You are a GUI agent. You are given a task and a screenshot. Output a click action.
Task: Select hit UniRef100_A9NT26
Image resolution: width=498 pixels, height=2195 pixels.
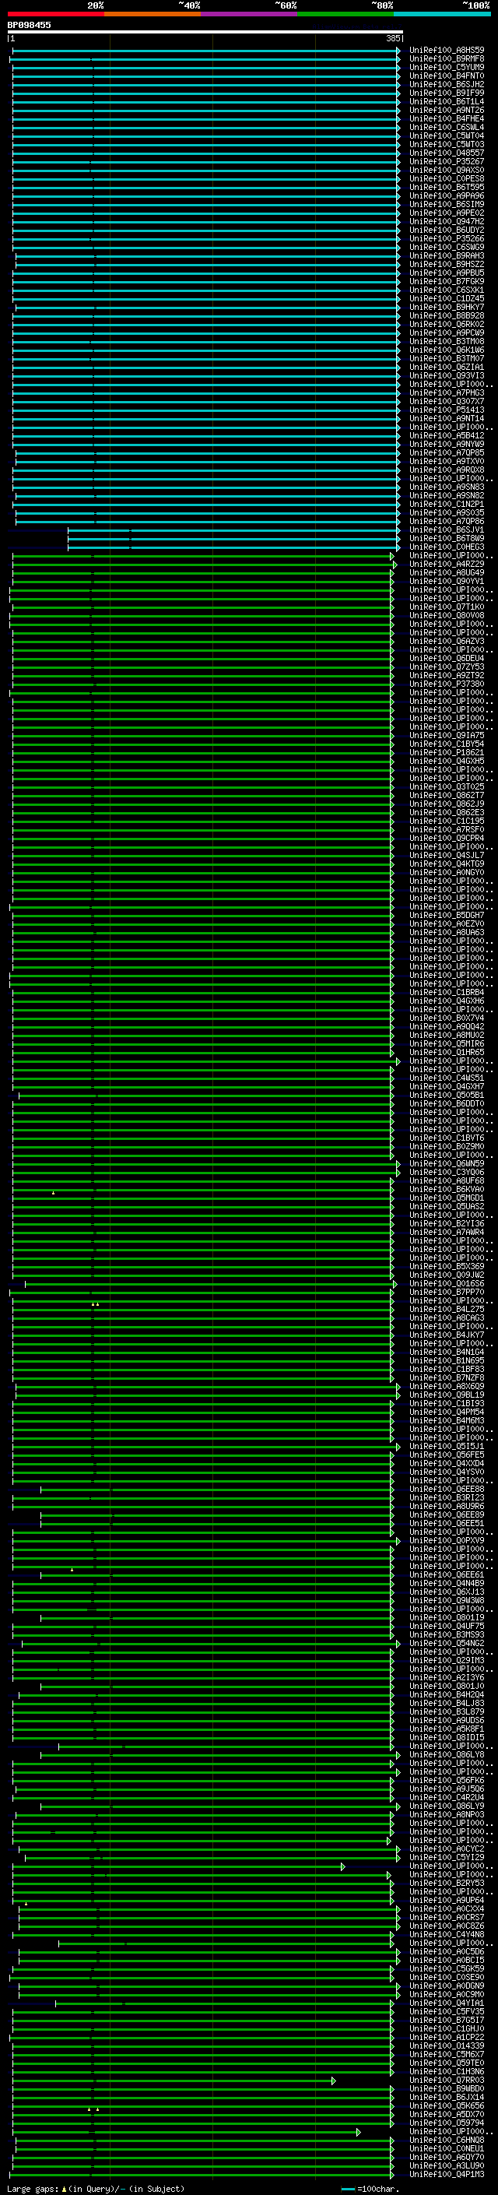[x=447, y=110]
